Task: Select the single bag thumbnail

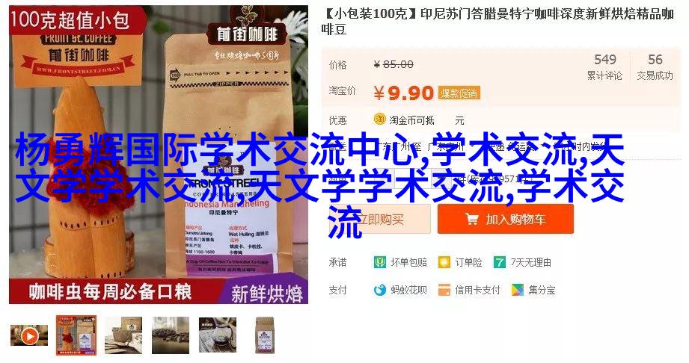Action: point(265,335)
